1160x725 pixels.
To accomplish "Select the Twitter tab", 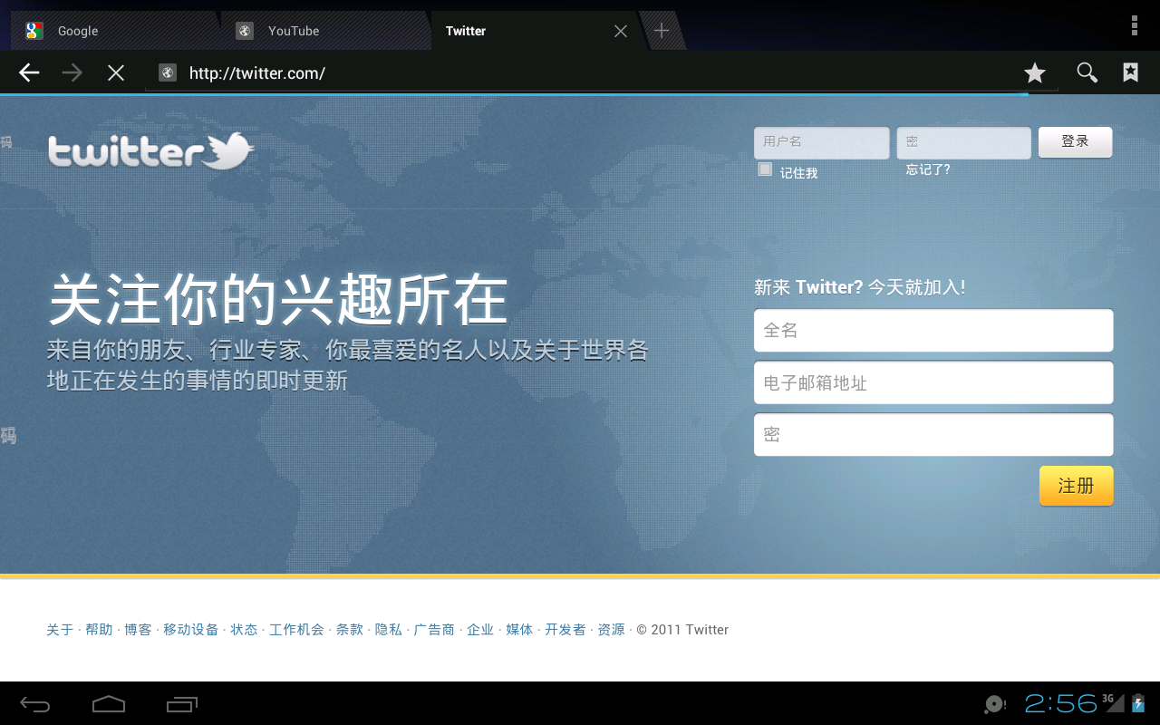I will pyautogui.click(x=535, y=31).
